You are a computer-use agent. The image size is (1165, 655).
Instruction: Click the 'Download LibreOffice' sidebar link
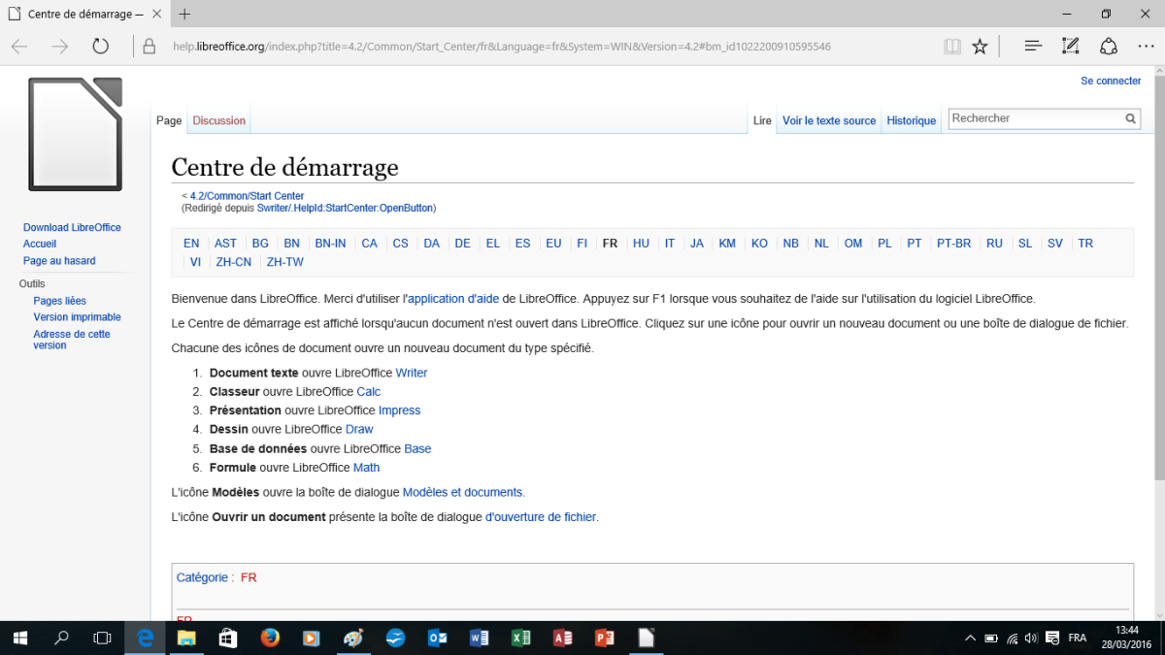(x=72, y=227)
